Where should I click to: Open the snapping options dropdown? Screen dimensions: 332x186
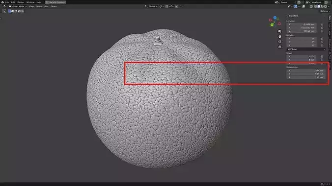tap(171, 6)
